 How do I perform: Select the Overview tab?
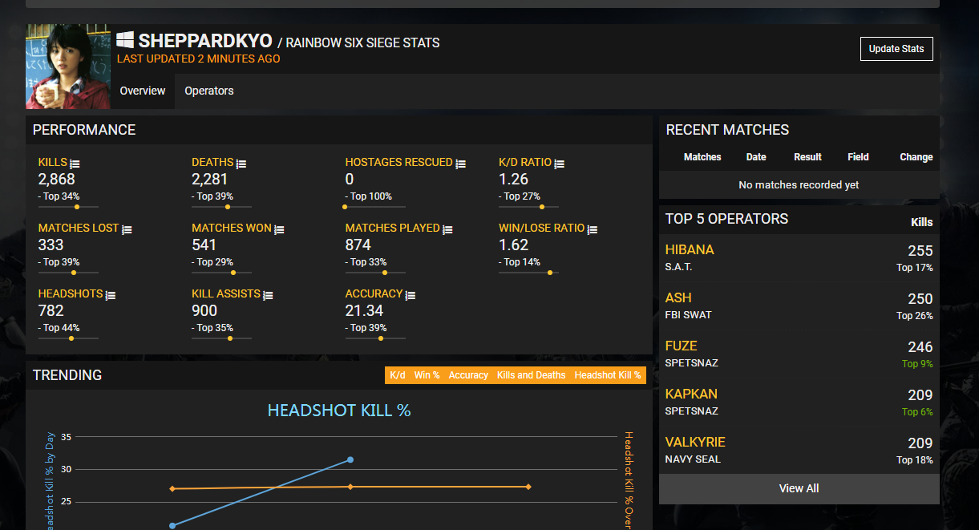coord(143,91)
